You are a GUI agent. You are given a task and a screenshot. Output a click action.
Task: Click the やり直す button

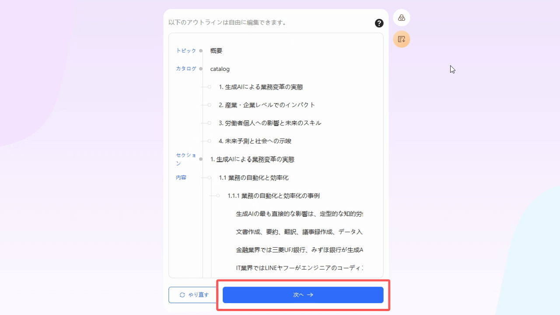tap(194, 295)
